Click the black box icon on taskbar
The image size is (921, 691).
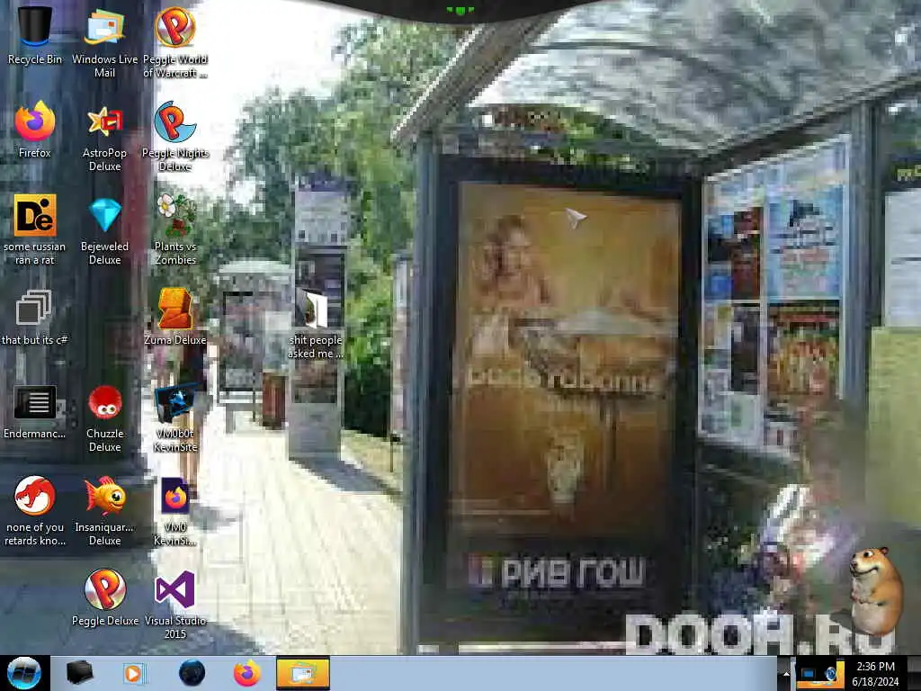click(79, 673)
